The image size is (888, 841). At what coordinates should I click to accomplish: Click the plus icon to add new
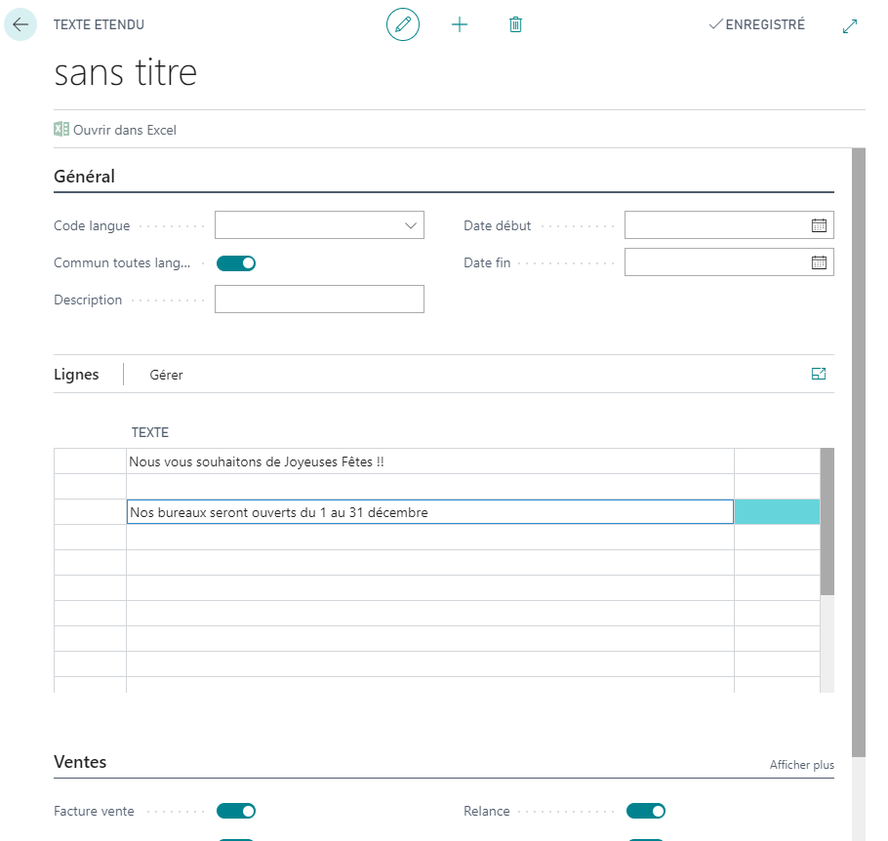pyautogui.click(x=460, y=25)
